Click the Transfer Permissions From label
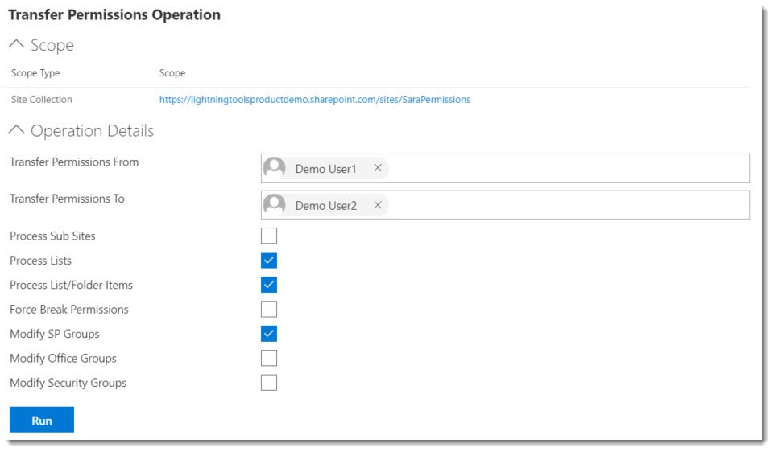This screenshot has width=774, height=452. (x=74, y=162)
